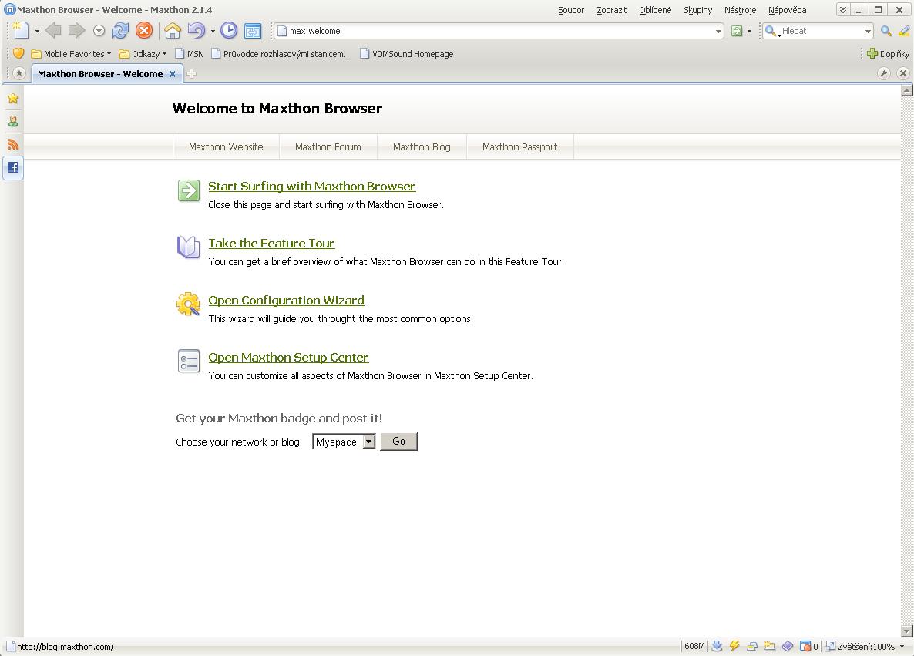This screenshot has height=656, width=914.
Task: Choose search engine via magnifier in Hledat box
Action: tap(771, 32)
